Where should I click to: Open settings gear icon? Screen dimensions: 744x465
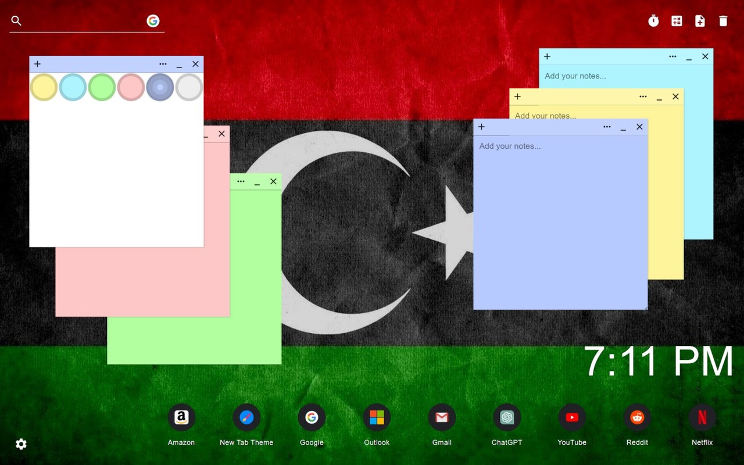pos(21,444)
